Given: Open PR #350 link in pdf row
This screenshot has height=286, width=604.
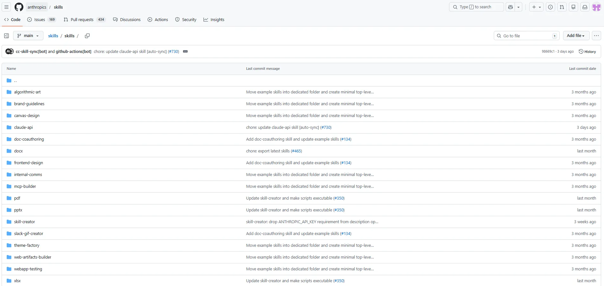Looking at the screenshot, I should (x=339, y=198).
